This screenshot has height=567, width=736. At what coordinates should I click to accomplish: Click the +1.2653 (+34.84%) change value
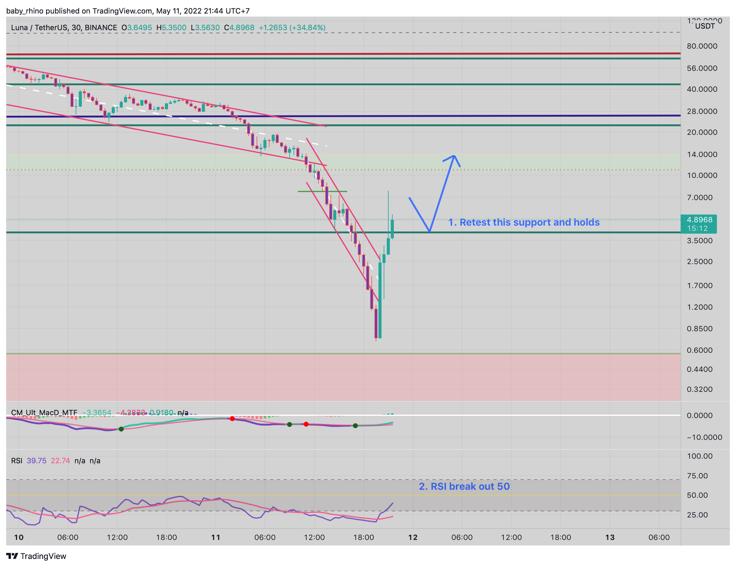click(292, 28)
